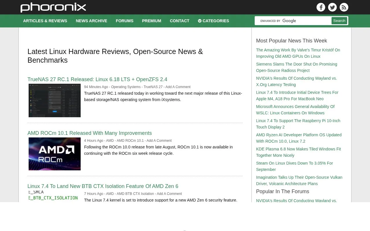This screenshot has height=231, width=370.
Task: Go to News Archive
Action: pyautogui.click(x=91, y=21)
